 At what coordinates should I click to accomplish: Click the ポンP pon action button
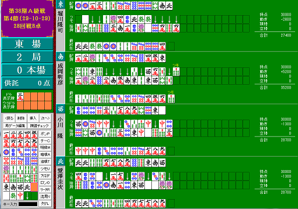pyautogui.click(x=45, y=134)
